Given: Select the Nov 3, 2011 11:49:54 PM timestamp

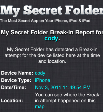Looking at the screenshot, I should coord(63,87).
